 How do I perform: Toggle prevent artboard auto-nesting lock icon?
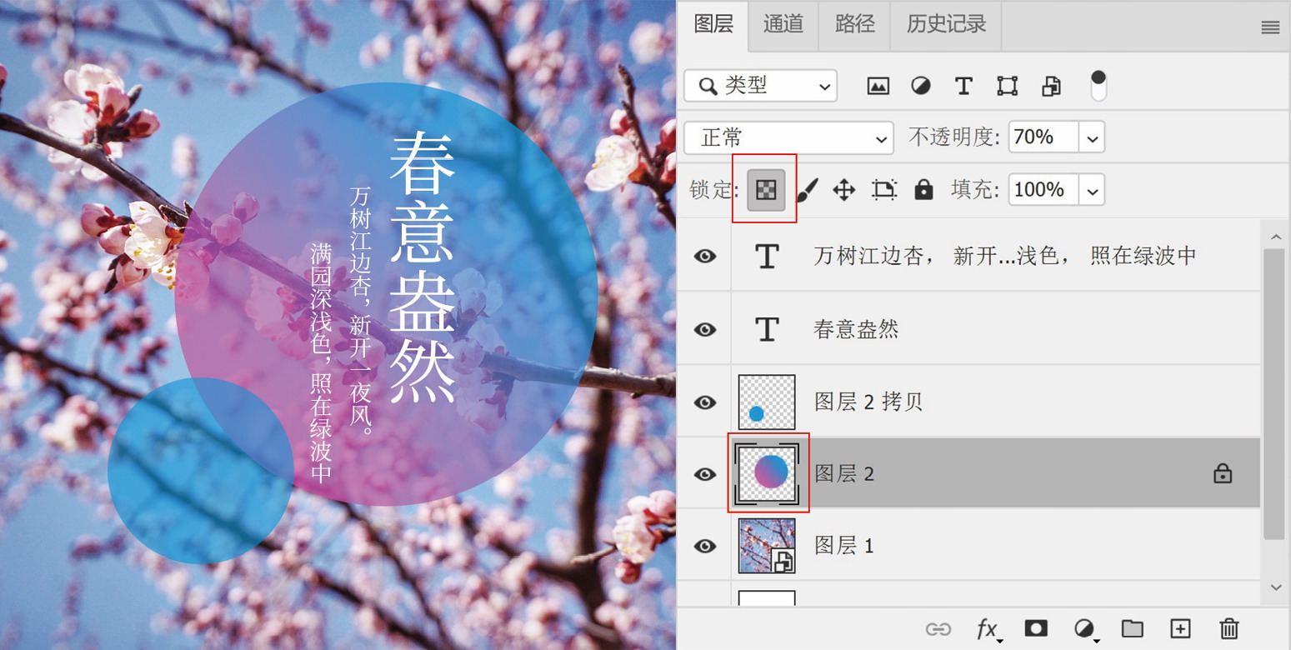pos(883,191)
